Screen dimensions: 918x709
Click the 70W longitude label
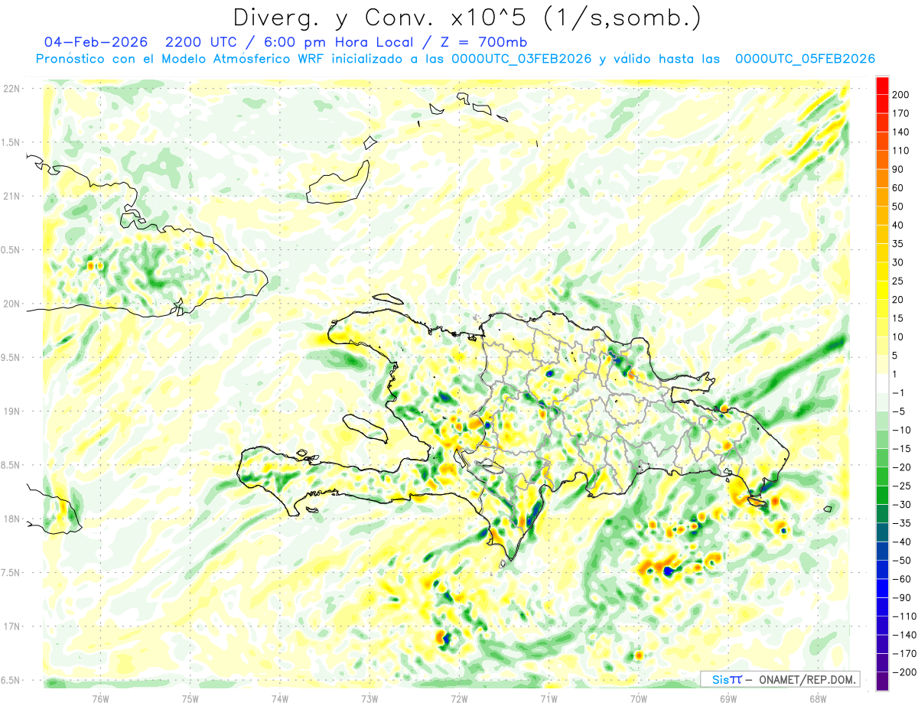click(x=638, y=698)
